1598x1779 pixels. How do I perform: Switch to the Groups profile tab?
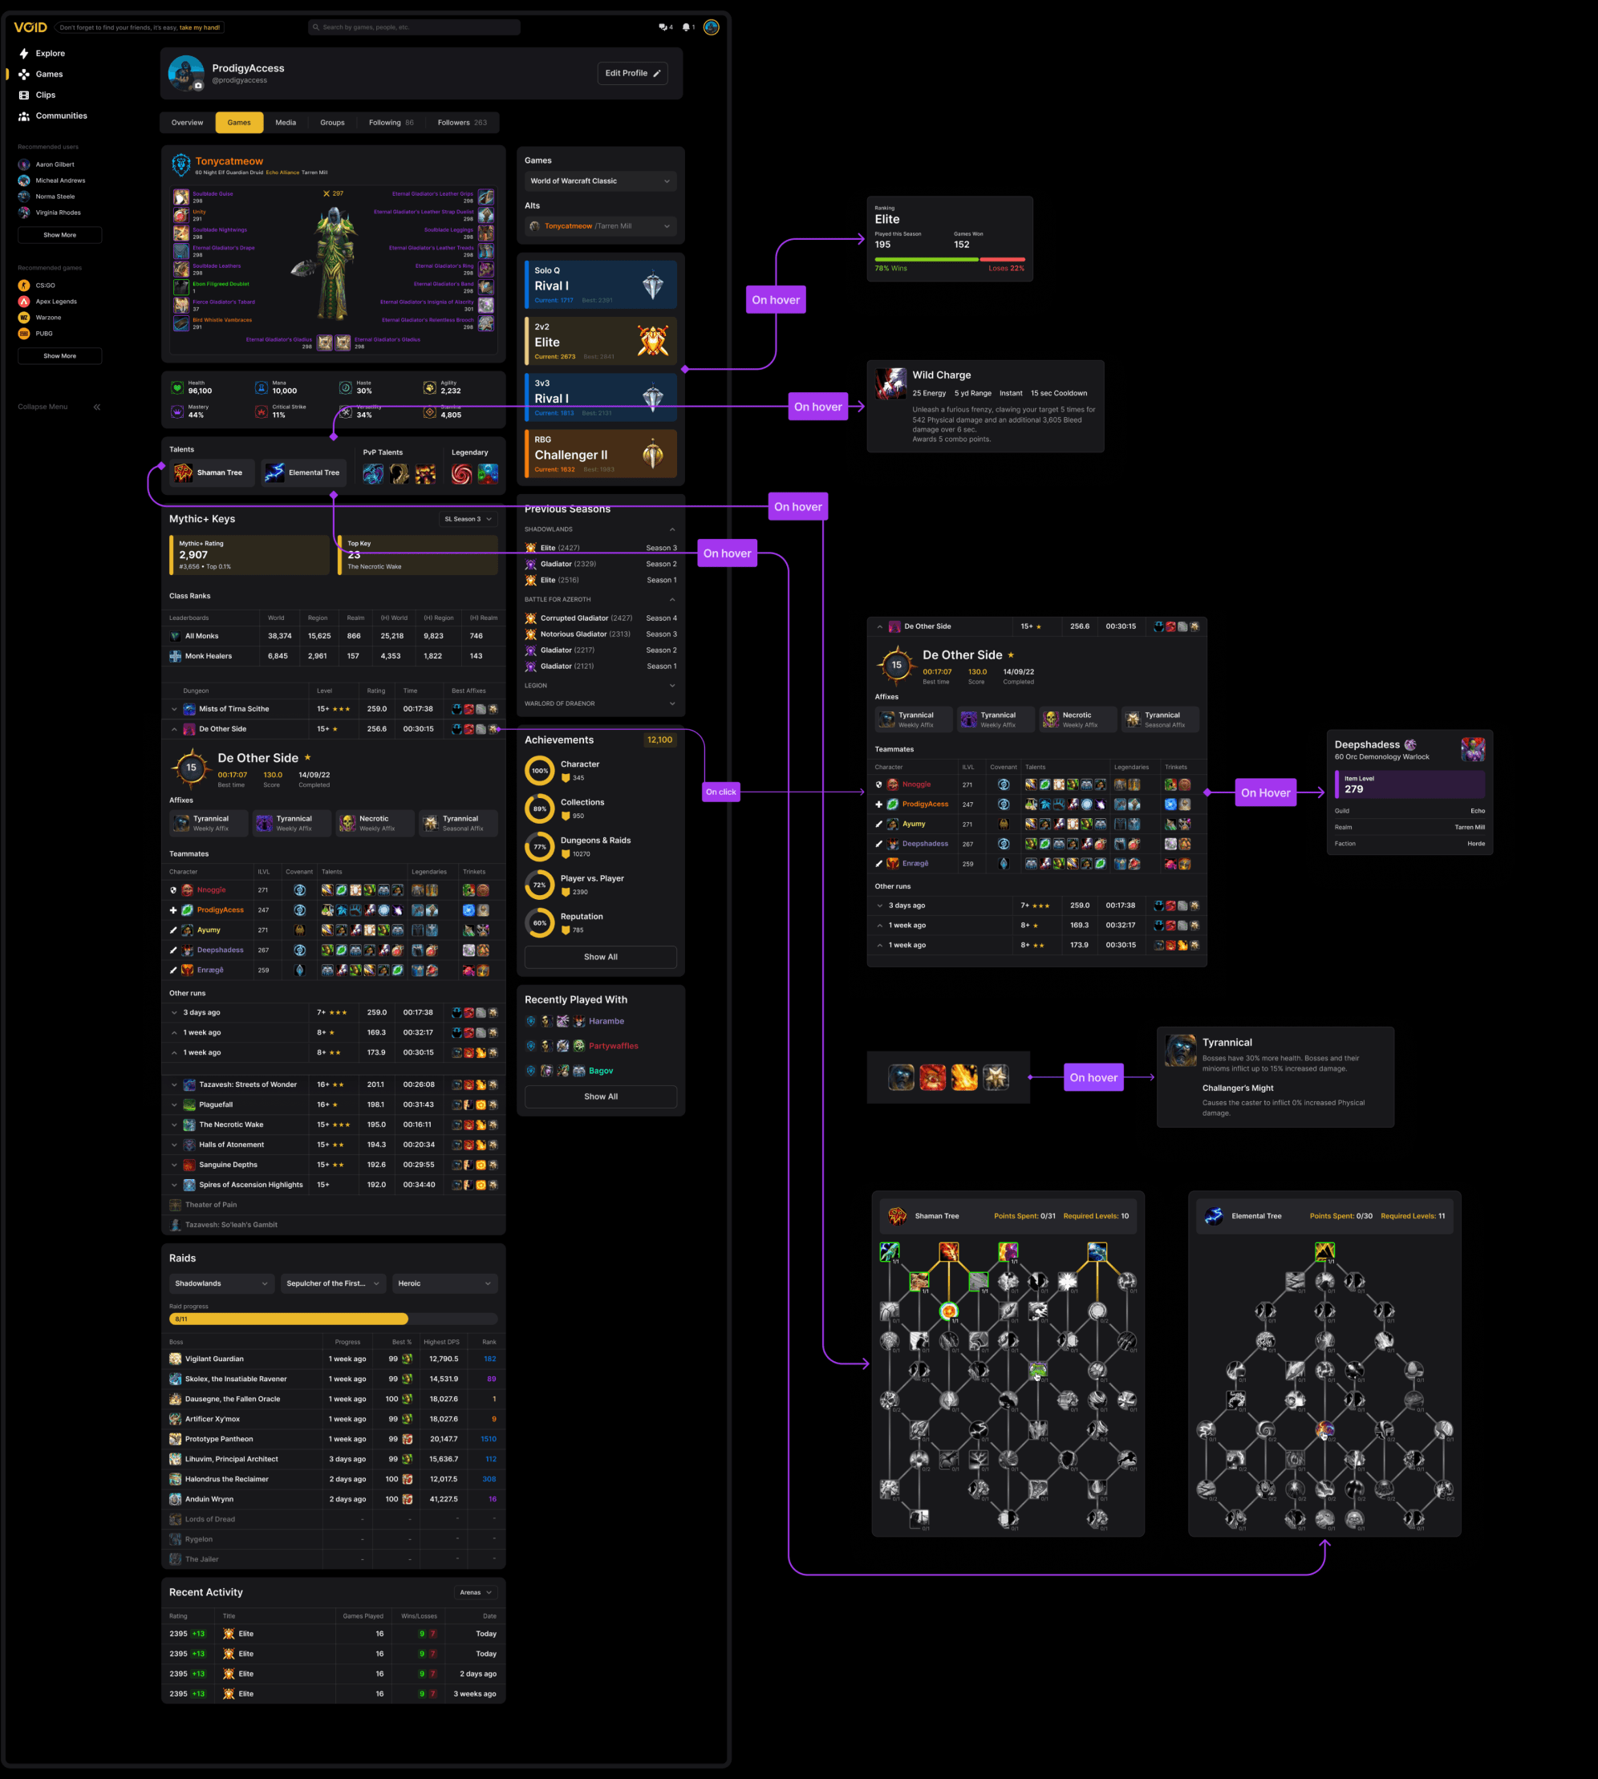point(332,122)
